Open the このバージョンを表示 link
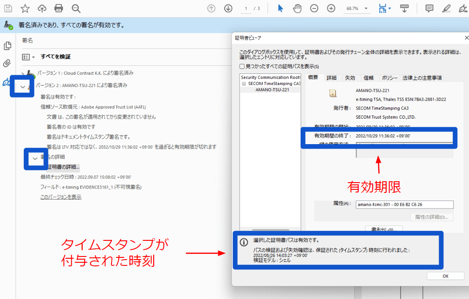The height and width of the screenshot is (299, 469). pos(60,196)
